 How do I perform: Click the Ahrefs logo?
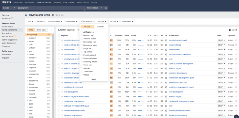[6, 2]
